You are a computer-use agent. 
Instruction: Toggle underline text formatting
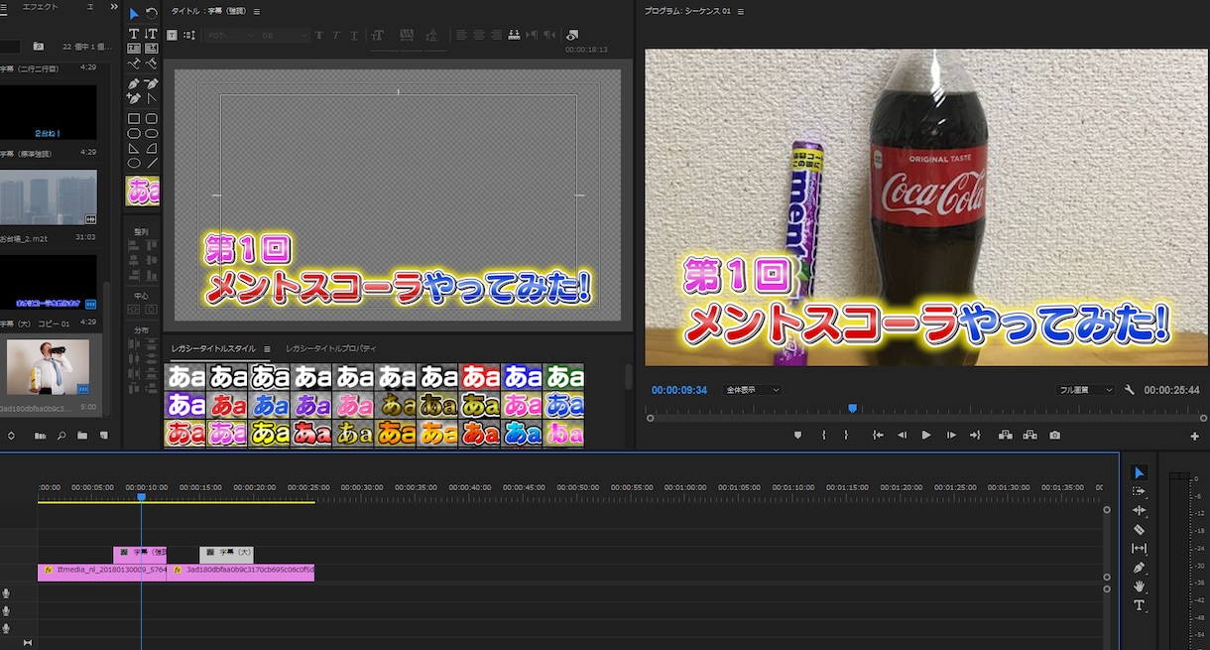click(x=354, y=35)
